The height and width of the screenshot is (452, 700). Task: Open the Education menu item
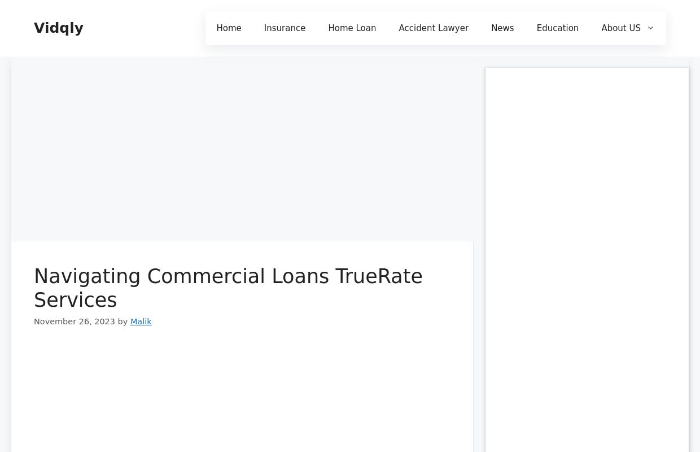(x=558, y=28)
